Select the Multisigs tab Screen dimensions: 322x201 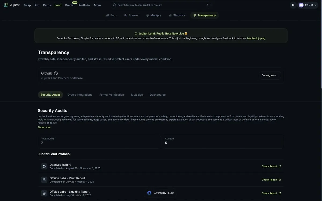137,95
